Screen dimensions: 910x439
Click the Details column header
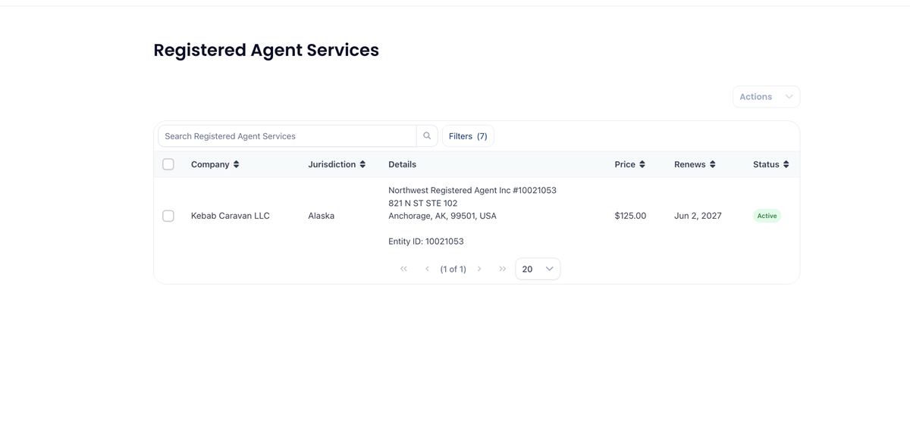[x=402, y=164]
